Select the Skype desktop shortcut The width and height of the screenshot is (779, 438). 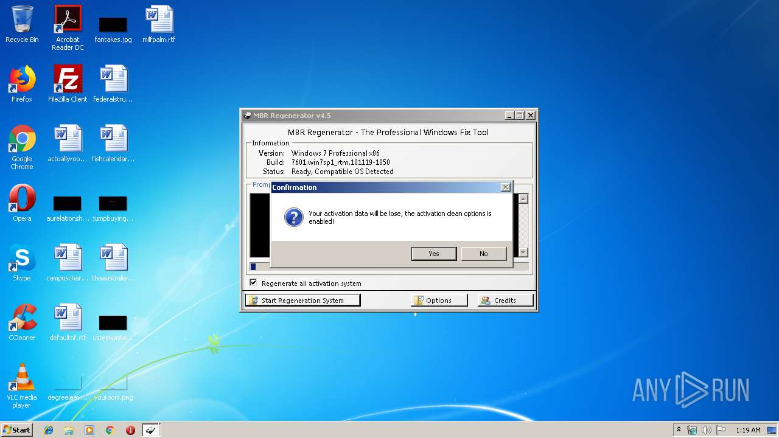point(22,263)
